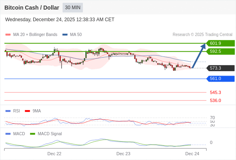Click the 573.3 current price tag
The image size is (236, 160).
point(221,68)
